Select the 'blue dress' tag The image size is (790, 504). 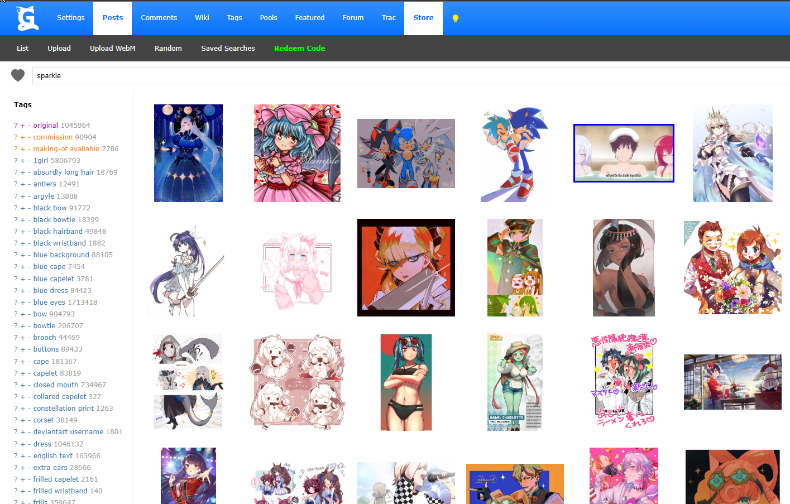tap(50, 291)
